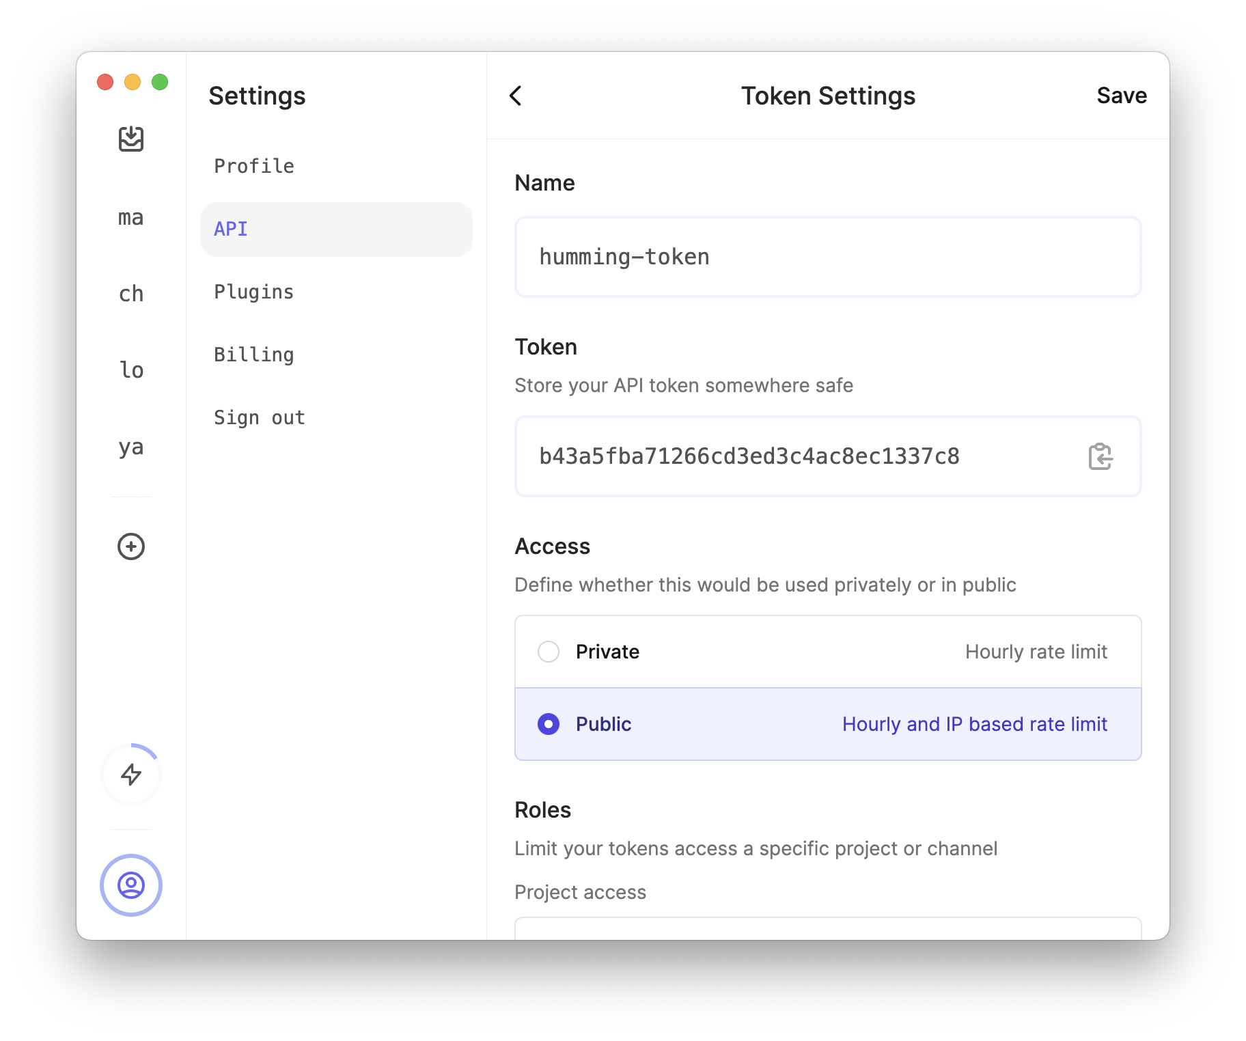The width and height of the screenshot is (1246, 1041).
Task: Open the Plugins settings section
Action: (x=254, y=292)
